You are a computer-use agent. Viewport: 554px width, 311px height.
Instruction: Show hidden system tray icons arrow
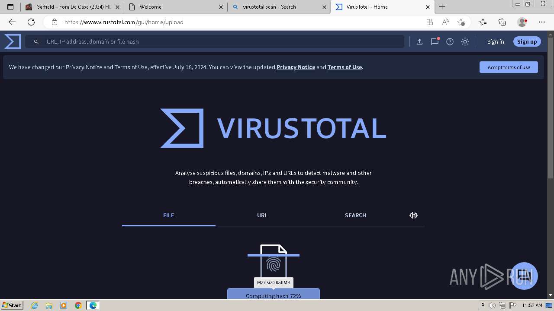[x=483, y=305]
